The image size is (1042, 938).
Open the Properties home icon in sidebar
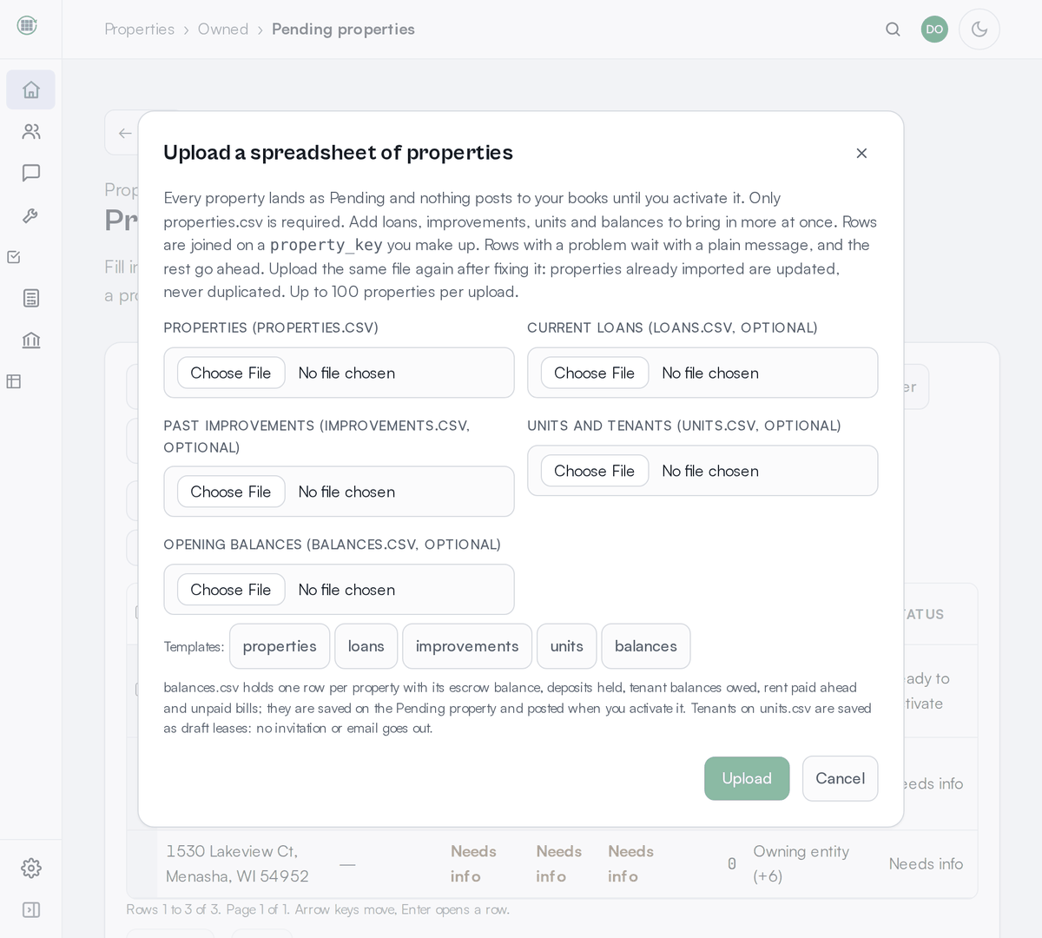click(31, 89)
